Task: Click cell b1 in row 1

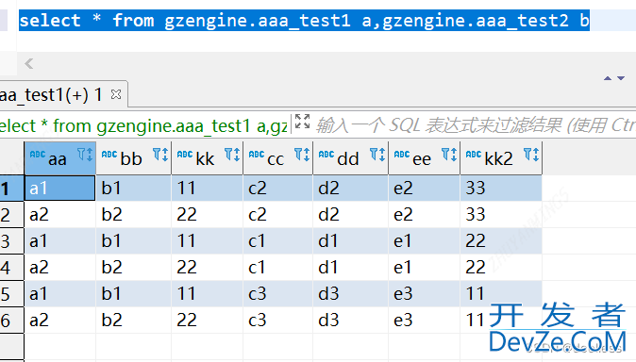Action: [x=133, y=189]
